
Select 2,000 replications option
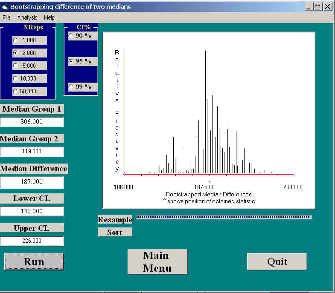pyautogui.click(x=16, y=53)
